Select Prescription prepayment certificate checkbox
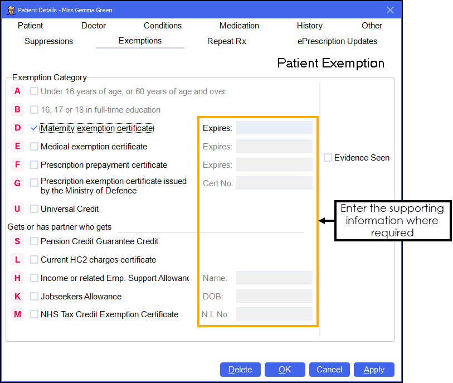Viewport: 453px width, 383px height. (x=35, y=165)
